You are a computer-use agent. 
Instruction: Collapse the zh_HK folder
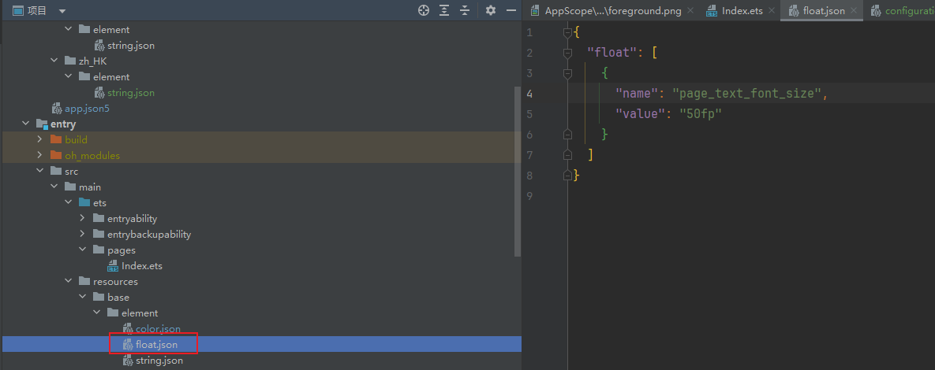point(54,61)
